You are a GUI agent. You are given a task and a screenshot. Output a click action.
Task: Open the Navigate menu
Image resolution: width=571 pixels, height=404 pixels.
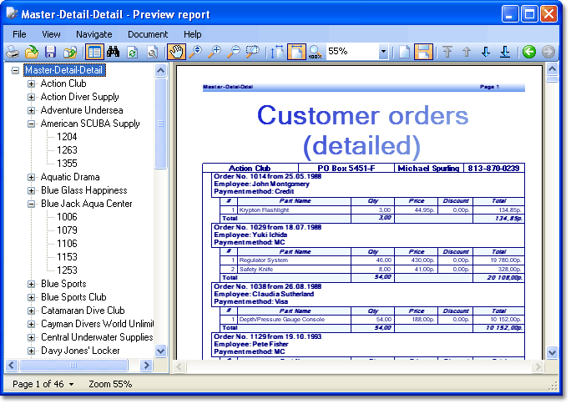pos(94,34)
